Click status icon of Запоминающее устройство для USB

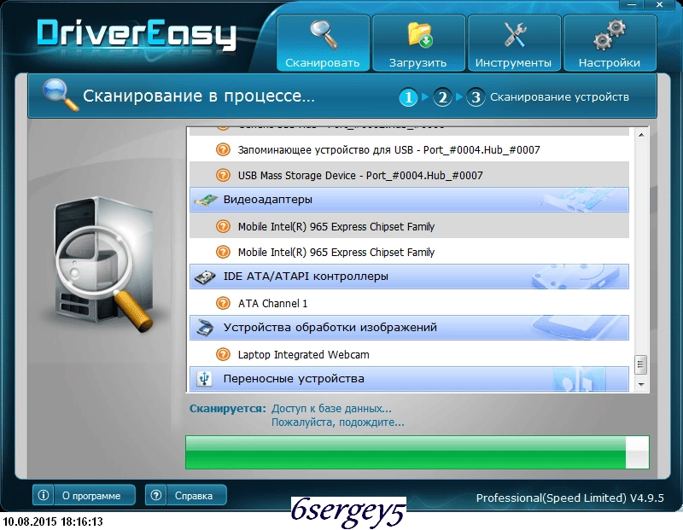click(223, 150)
